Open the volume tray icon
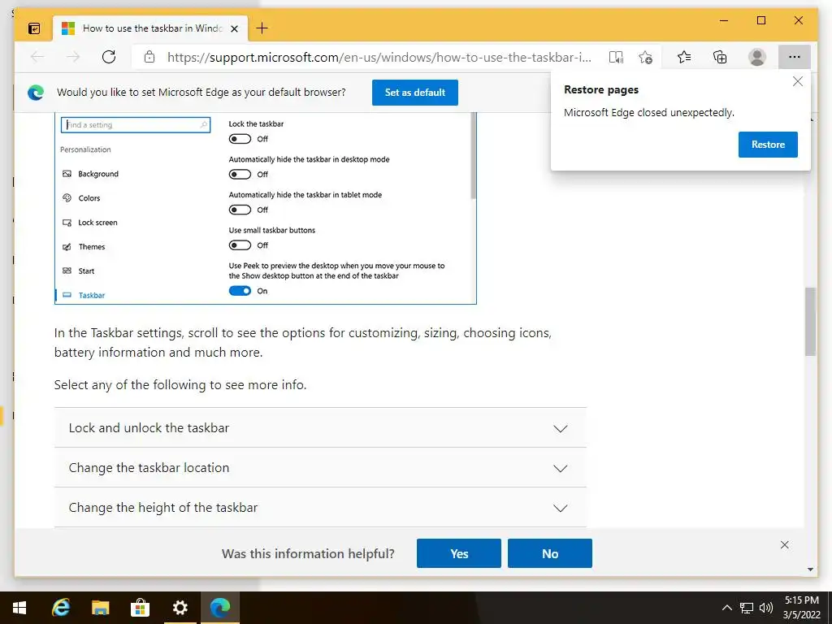The height and width of the screenshot is (624, 832). tap(765, 608)
